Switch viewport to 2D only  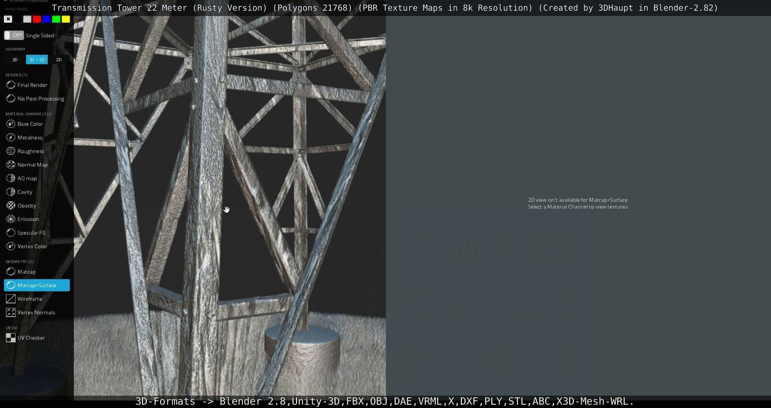[59, 60]
